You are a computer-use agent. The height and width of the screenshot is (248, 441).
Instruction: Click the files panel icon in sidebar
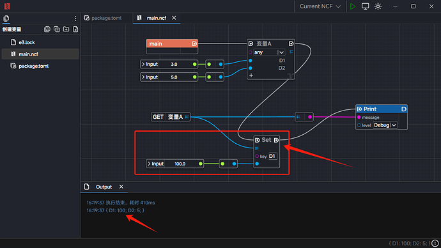click(6, 19)
